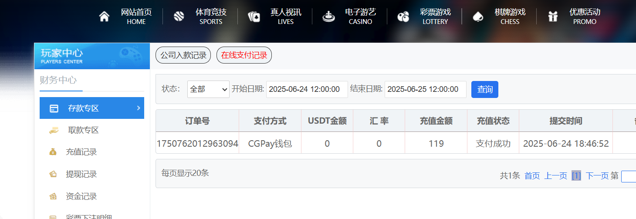
Task: Click the spade Chess icon
Action: pos(478,17)
